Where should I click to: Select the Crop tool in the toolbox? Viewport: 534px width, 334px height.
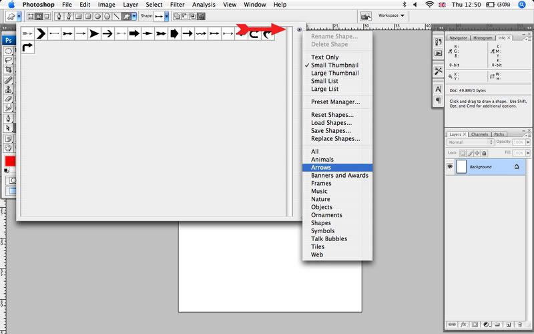click(x=9, y=69)
